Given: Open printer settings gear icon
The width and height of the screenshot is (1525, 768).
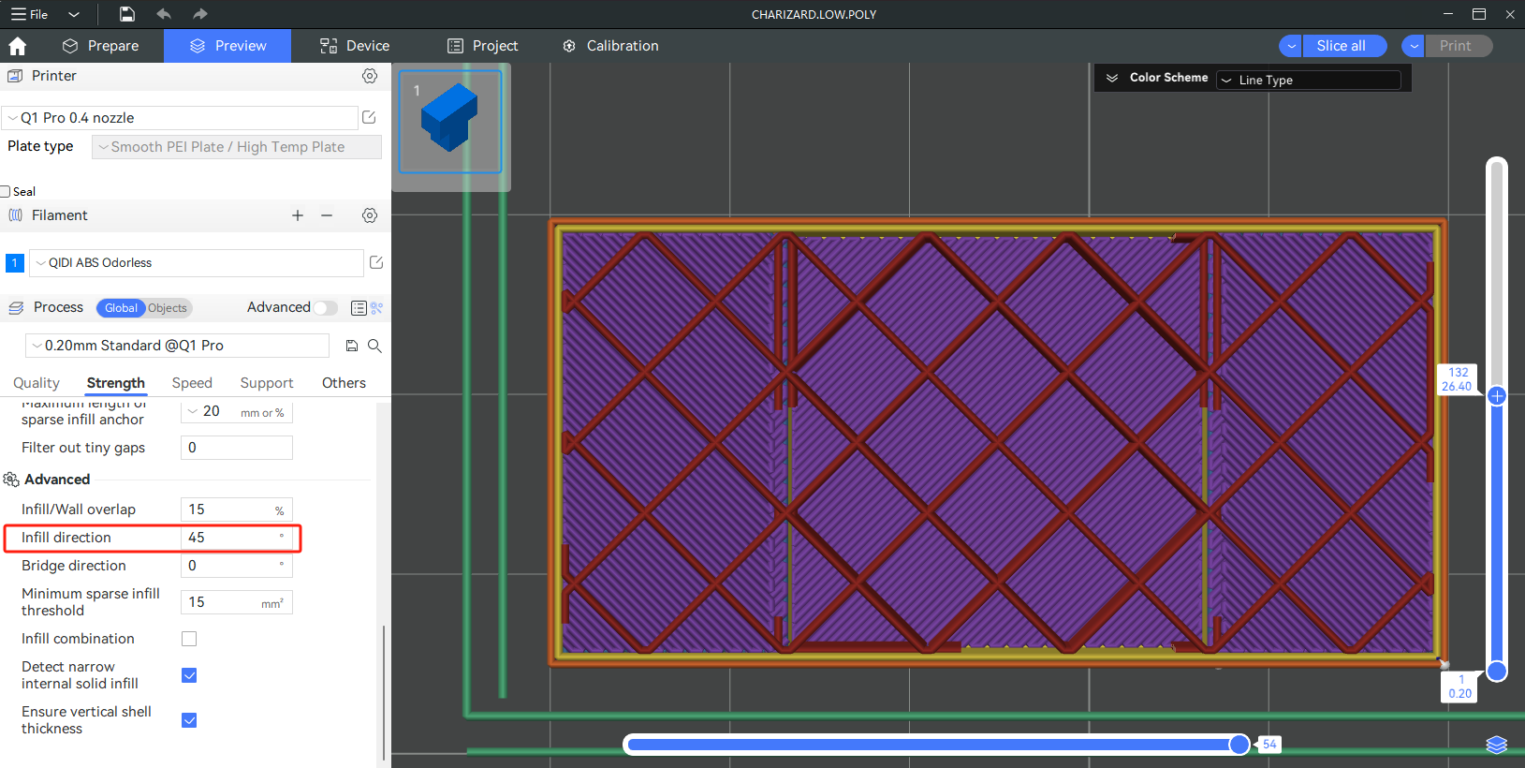Looking at the screenshot, I should point(370,76).
